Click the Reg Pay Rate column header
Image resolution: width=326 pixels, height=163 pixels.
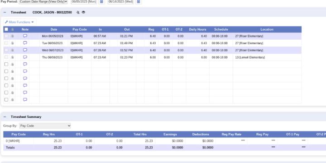tap(231, 135)
